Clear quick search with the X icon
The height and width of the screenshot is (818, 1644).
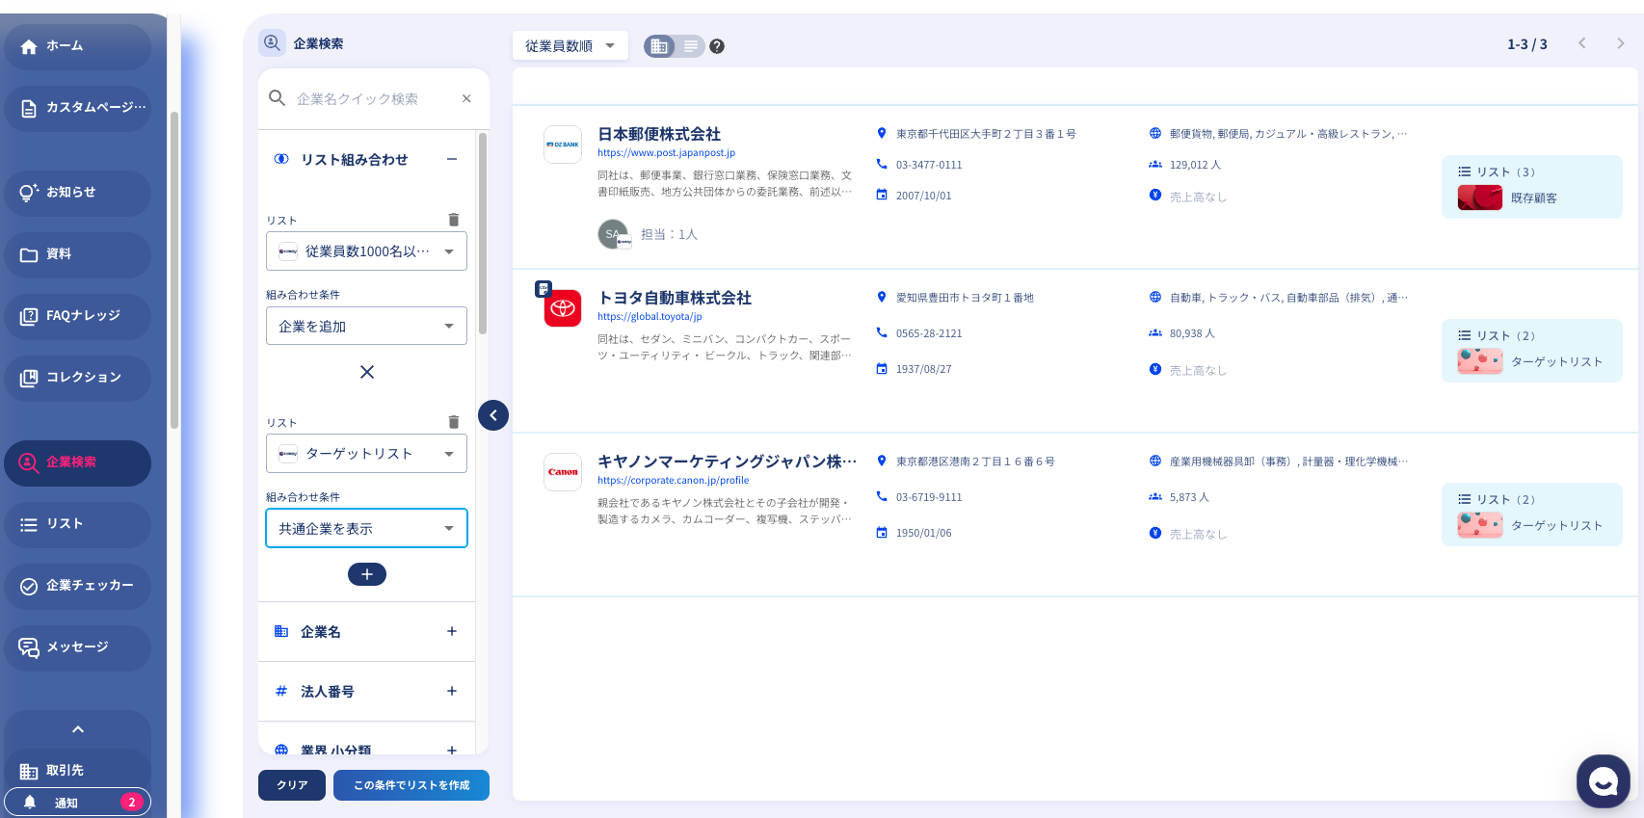point(466,98)
